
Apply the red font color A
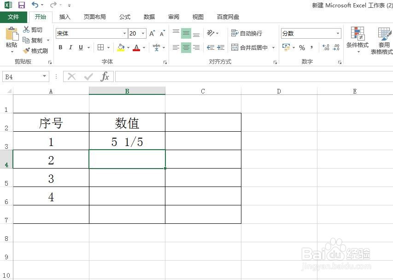(136, 47)
